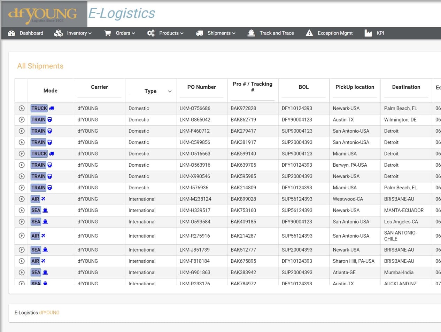
Task: Click the Dashboard gauge icon
Action: pyautogui.click(x=11, y=33)
